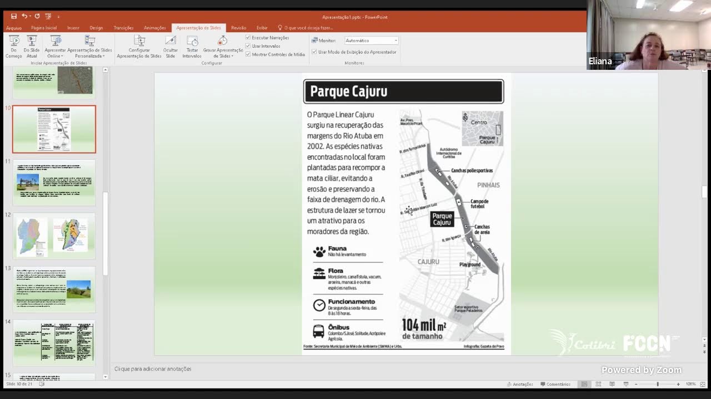This screenshot has height=399, width=711.
Task: Select slide 11 thumbnail
Action: point(54,182)
